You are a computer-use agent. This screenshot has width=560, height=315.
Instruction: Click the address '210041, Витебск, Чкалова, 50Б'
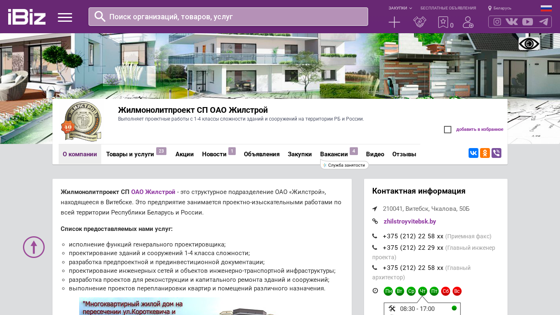click(426, 209)
